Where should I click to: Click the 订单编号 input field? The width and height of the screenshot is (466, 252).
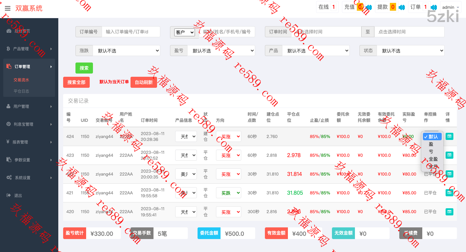131,32
